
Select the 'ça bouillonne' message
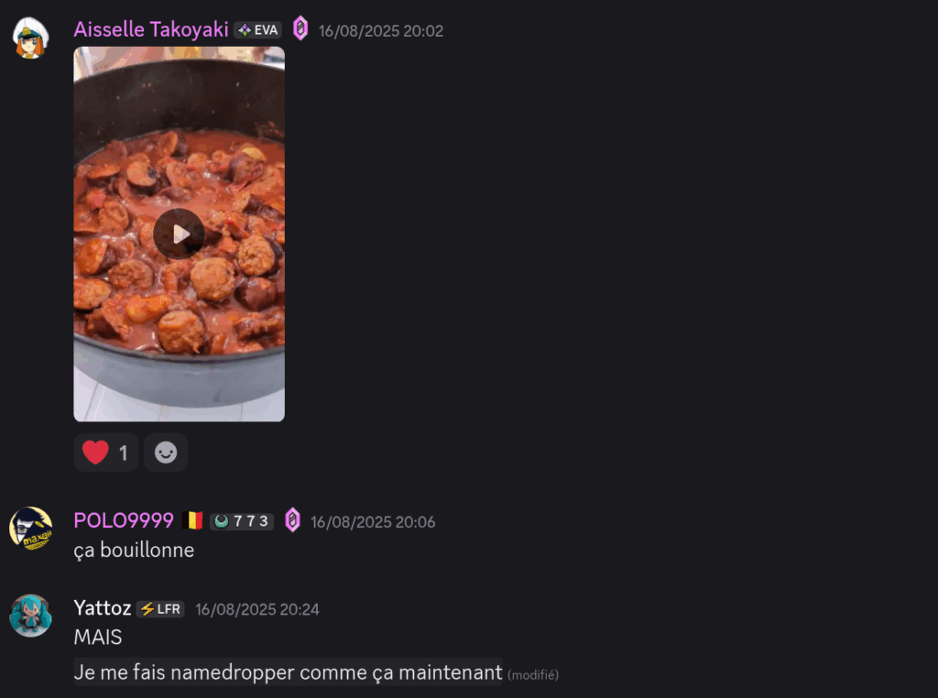[134, 551]
